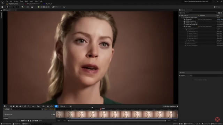The width and height of the screenshot is (223, 125).
Task: Open the Content Drawer
Action: [6, 124]
